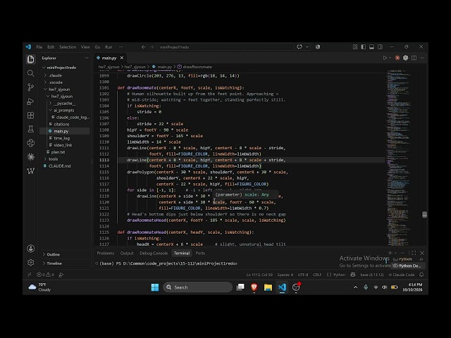Image resolution: width=451 pixels, height=338 pixels.
Task: Open Manage settings gear icon
Action: pos(30,263)
